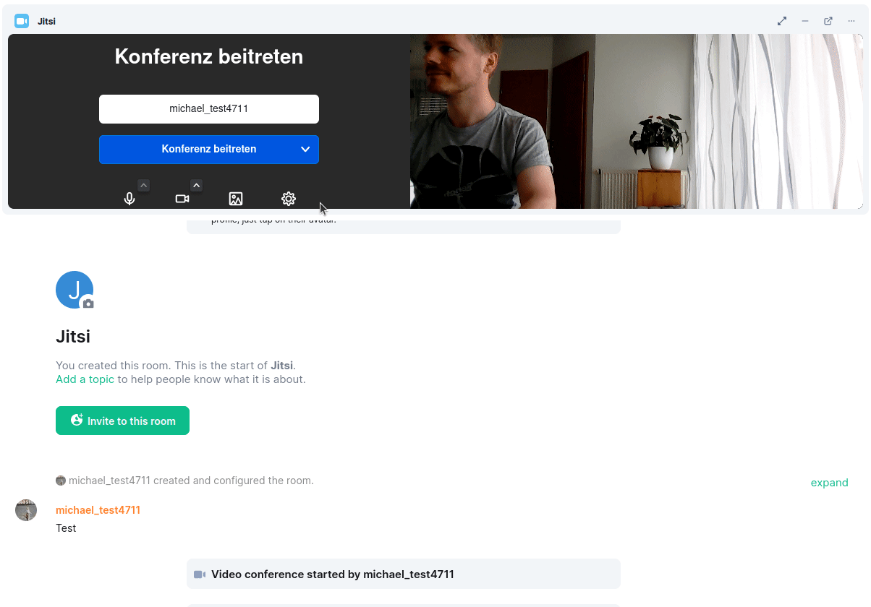Click the video conference started notice

pos(404,574)
